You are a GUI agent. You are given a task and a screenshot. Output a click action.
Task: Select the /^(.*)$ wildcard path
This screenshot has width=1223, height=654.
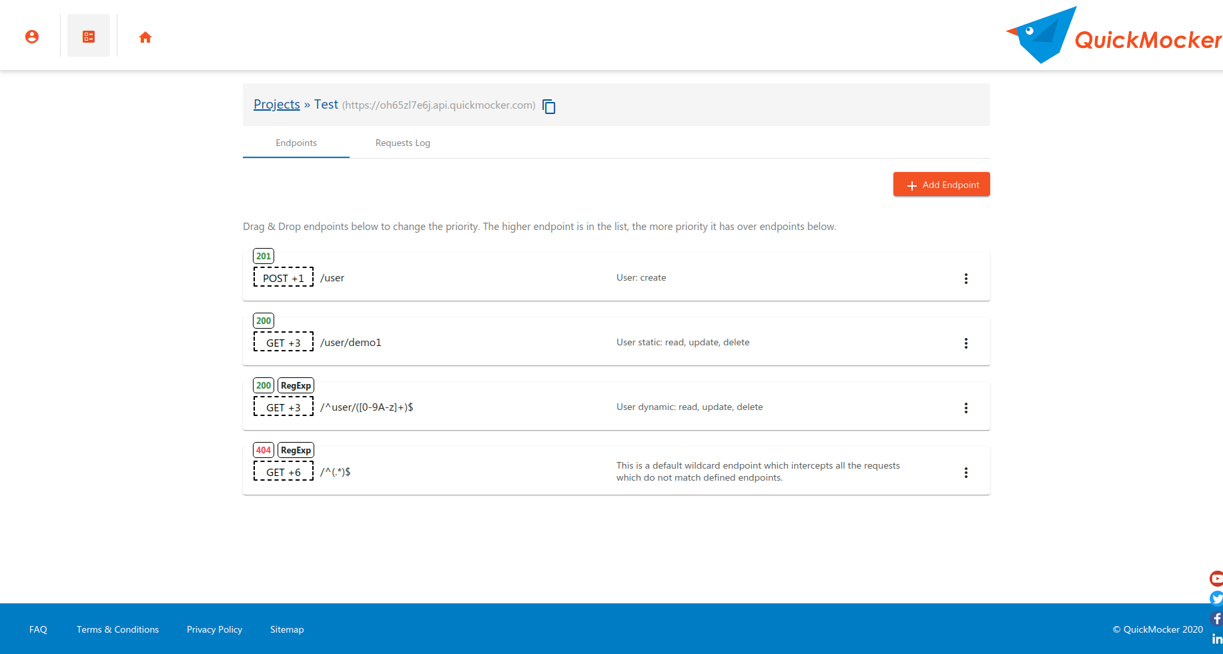(336, 472)
